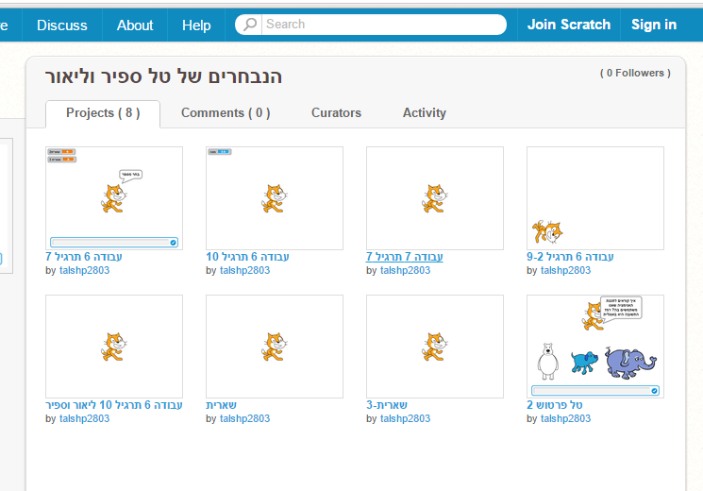Open author talshp2803 under עבודה 6 תרגיל 7
The width and height of the screenshot is (703, 491).
pyautogui.click(x=84, y=270)
